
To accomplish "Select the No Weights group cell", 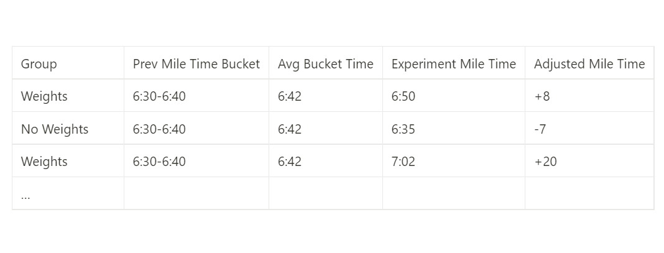I will pos(55,129).
